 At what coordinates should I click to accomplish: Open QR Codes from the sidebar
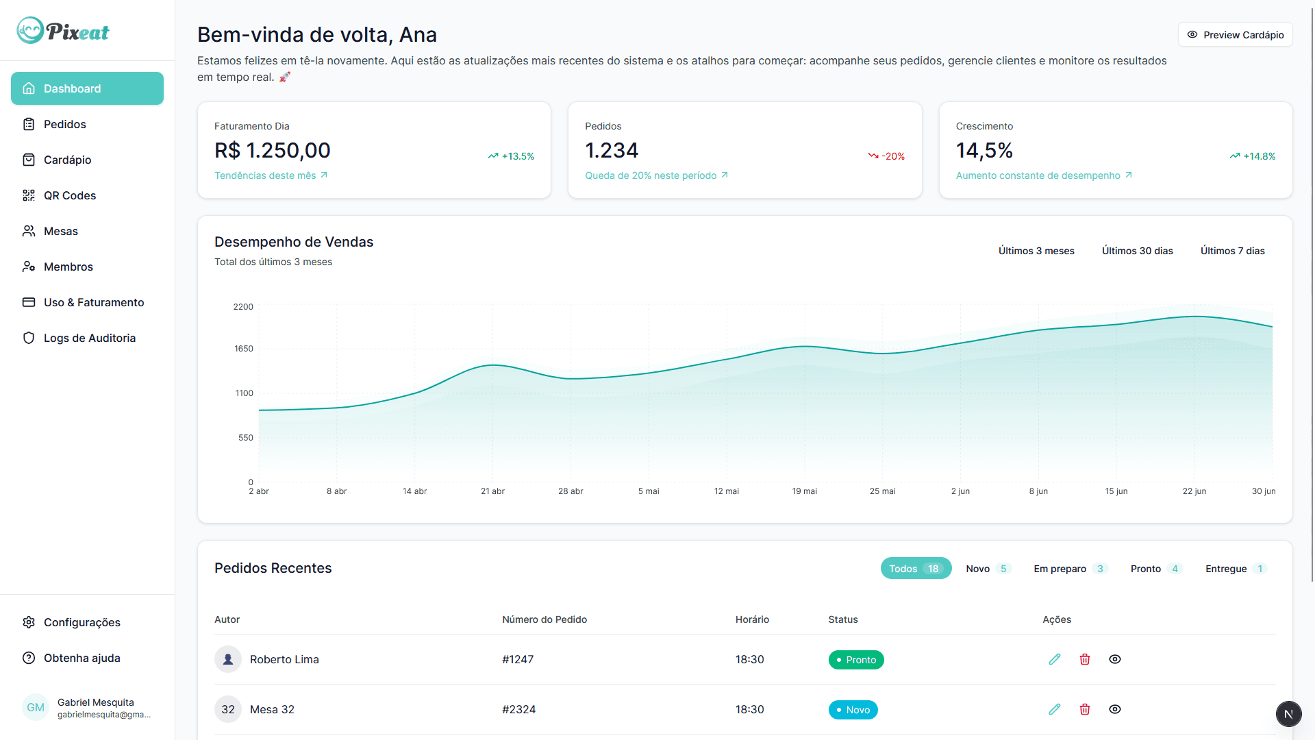(29, 195)
